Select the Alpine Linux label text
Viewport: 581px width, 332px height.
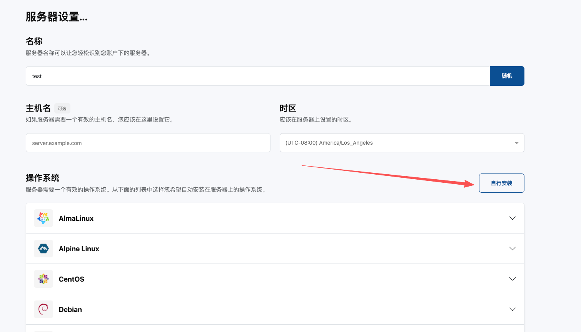79,249
